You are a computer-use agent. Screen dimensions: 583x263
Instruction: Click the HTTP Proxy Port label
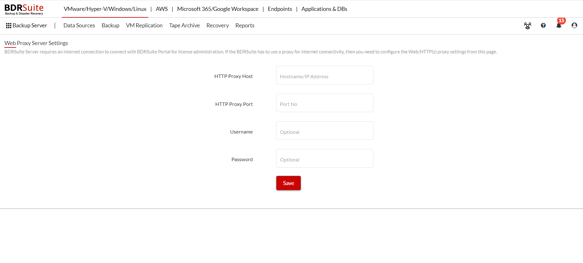click(234, 104)
